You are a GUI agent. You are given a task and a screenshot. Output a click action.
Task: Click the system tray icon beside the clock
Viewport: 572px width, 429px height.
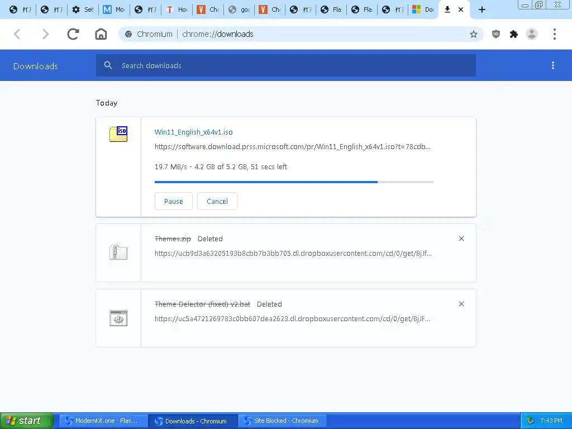pos(531,421)
